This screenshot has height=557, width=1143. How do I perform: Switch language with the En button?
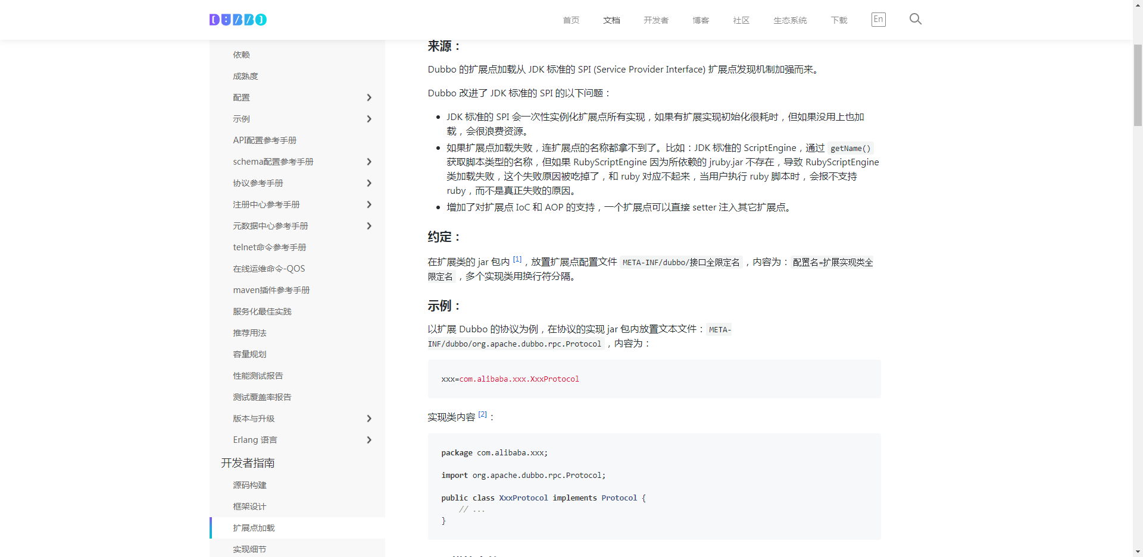(878, 20)
